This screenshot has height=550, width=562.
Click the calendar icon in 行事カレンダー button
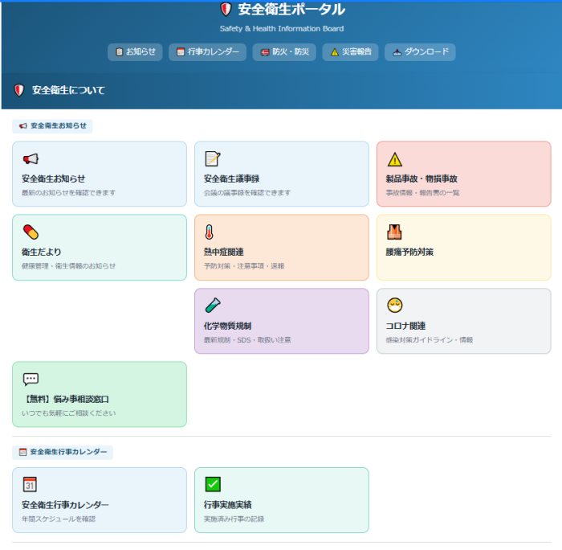click(x=181, y=52)
